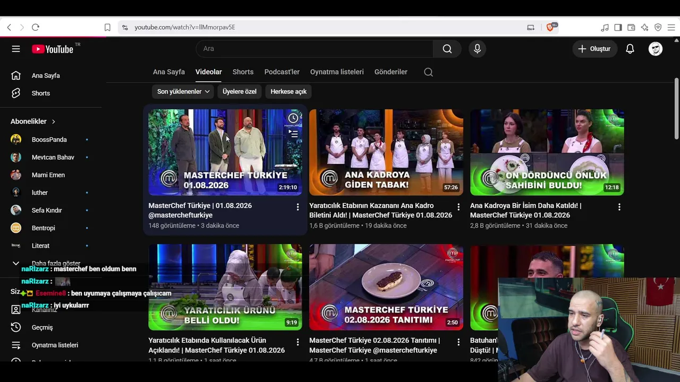Open the 'MasterChef Türkiye 01.08.2026' thumbnail

pos(225,152)
